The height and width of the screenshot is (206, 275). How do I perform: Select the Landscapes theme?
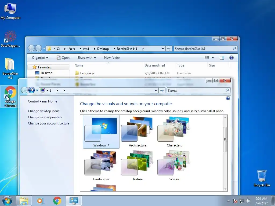tap(101, 165)
